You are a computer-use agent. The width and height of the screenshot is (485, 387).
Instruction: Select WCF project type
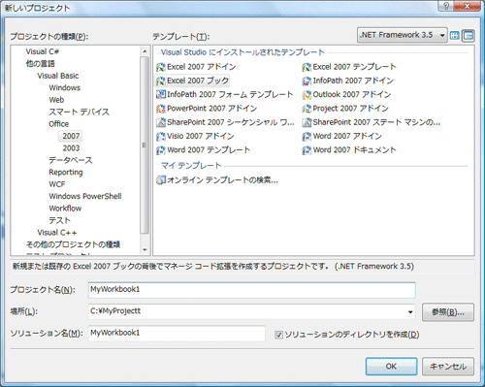(x=57, y=184)
